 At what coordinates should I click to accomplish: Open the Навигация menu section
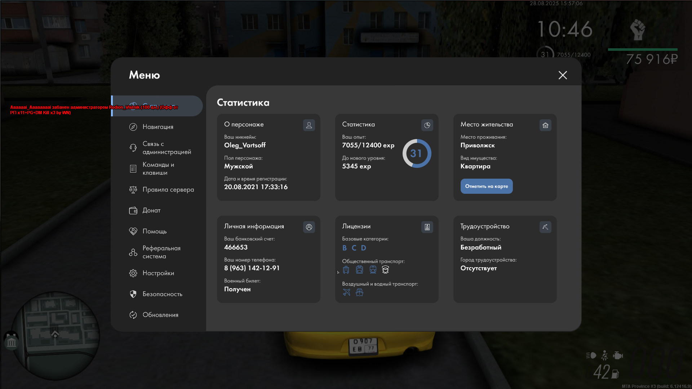[x=158, y=127]
